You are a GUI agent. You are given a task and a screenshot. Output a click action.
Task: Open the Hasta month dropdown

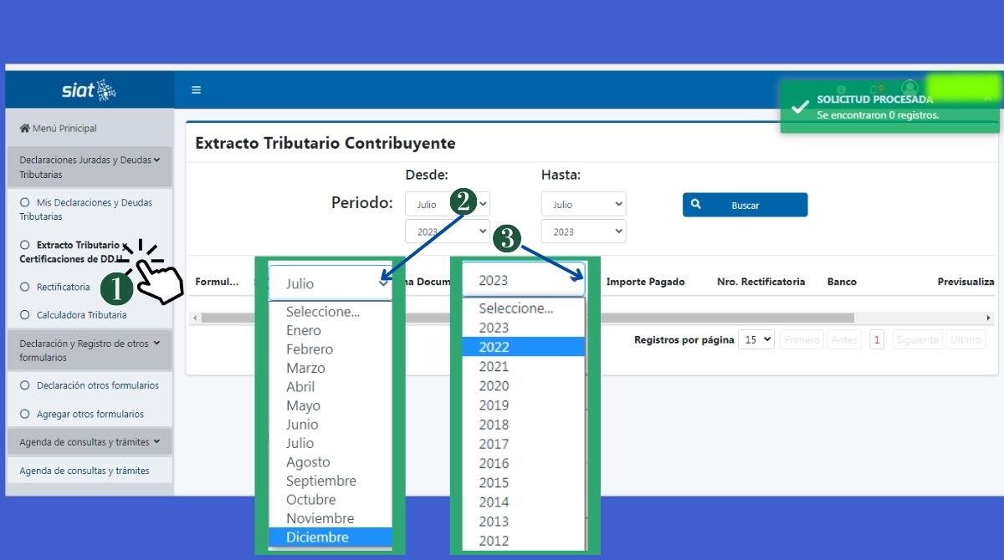[583, 205]
